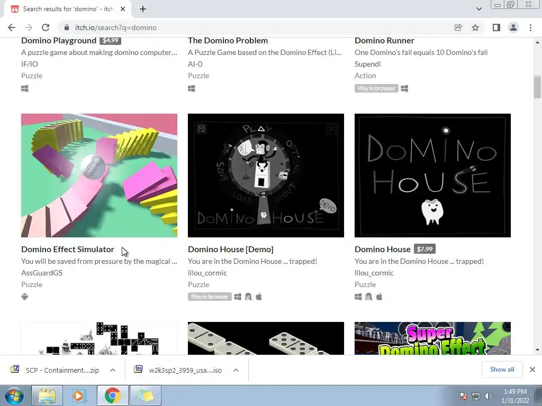Image resolution: width=542 pixels, height=406 pixels.
Task: Show all downloads
Action: (502, 370)
